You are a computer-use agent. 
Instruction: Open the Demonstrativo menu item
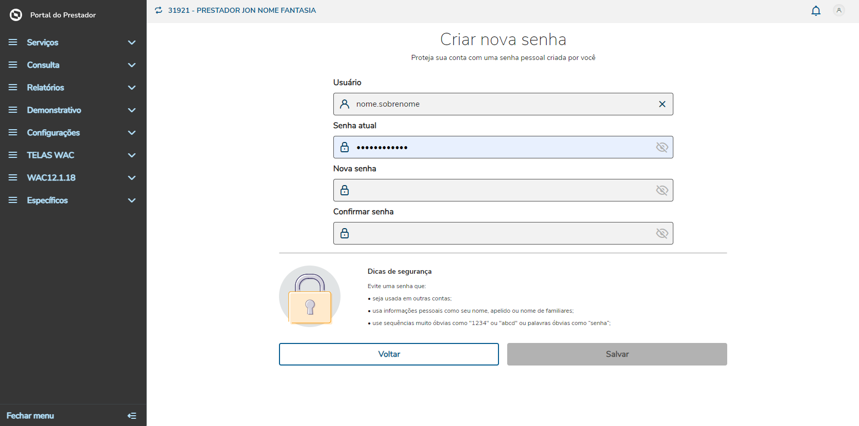click(x=54, y=110)
